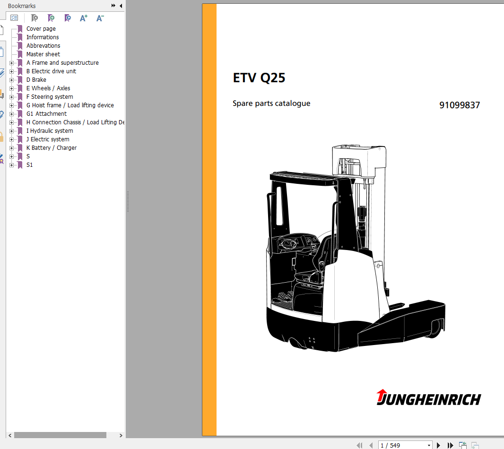Expand the D Brake bookmark
Screen dimensions: 504x449
[x=11, y=80]
